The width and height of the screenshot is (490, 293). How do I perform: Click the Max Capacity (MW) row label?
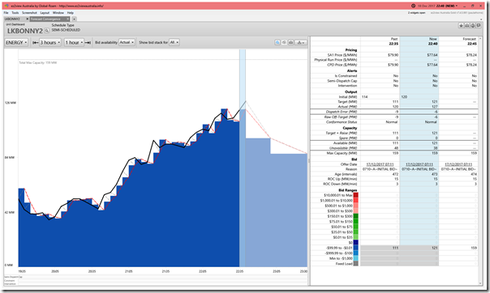click(342, 153)
